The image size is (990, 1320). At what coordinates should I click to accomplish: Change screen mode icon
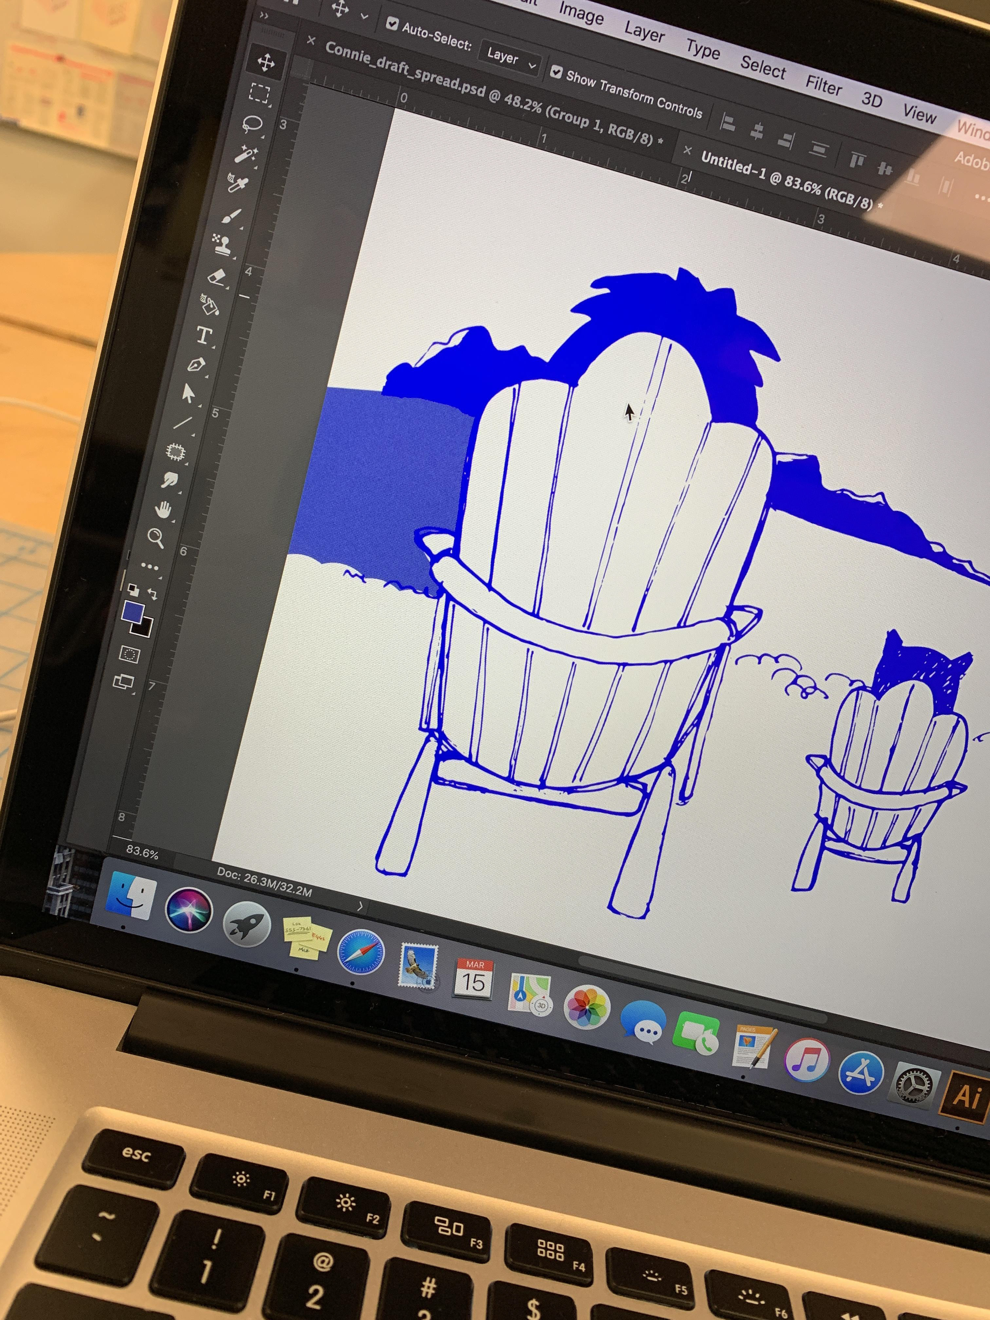coord(123,681)
